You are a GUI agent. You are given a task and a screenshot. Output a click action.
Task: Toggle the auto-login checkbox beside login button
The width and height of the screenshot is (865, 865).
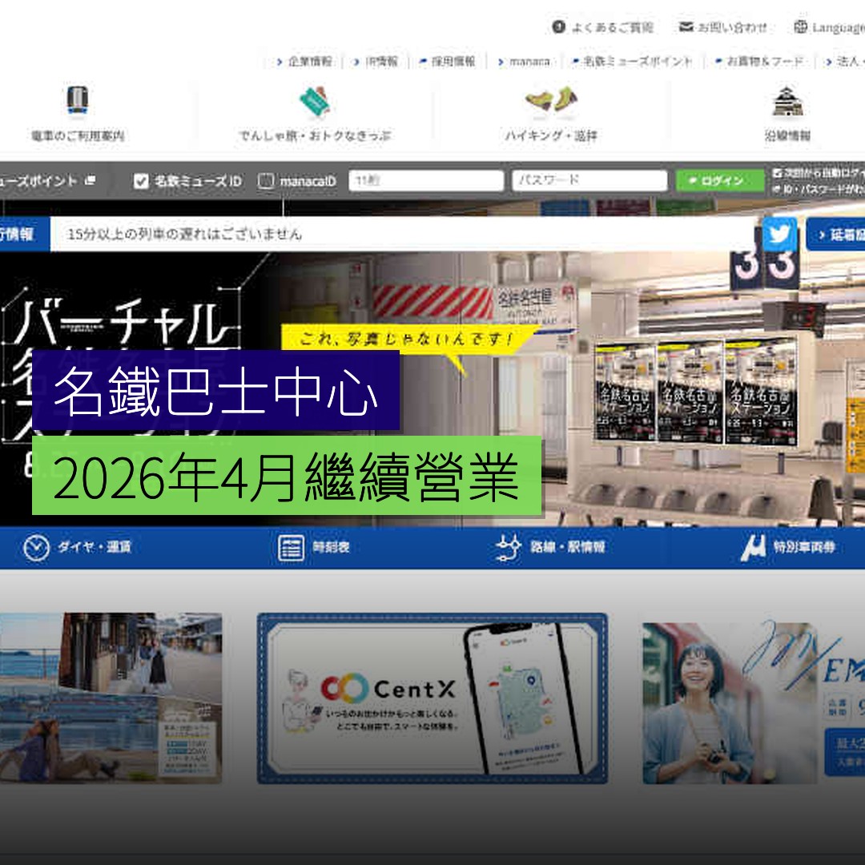(x=777, y=173)
